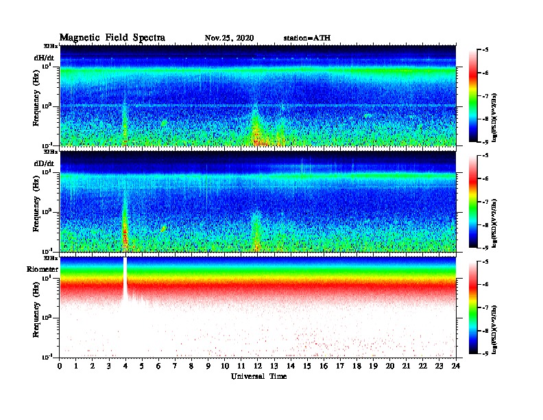Click hour "14" on the Universal Time axis
Screen dimensions: 543x420
click(291, 366)
